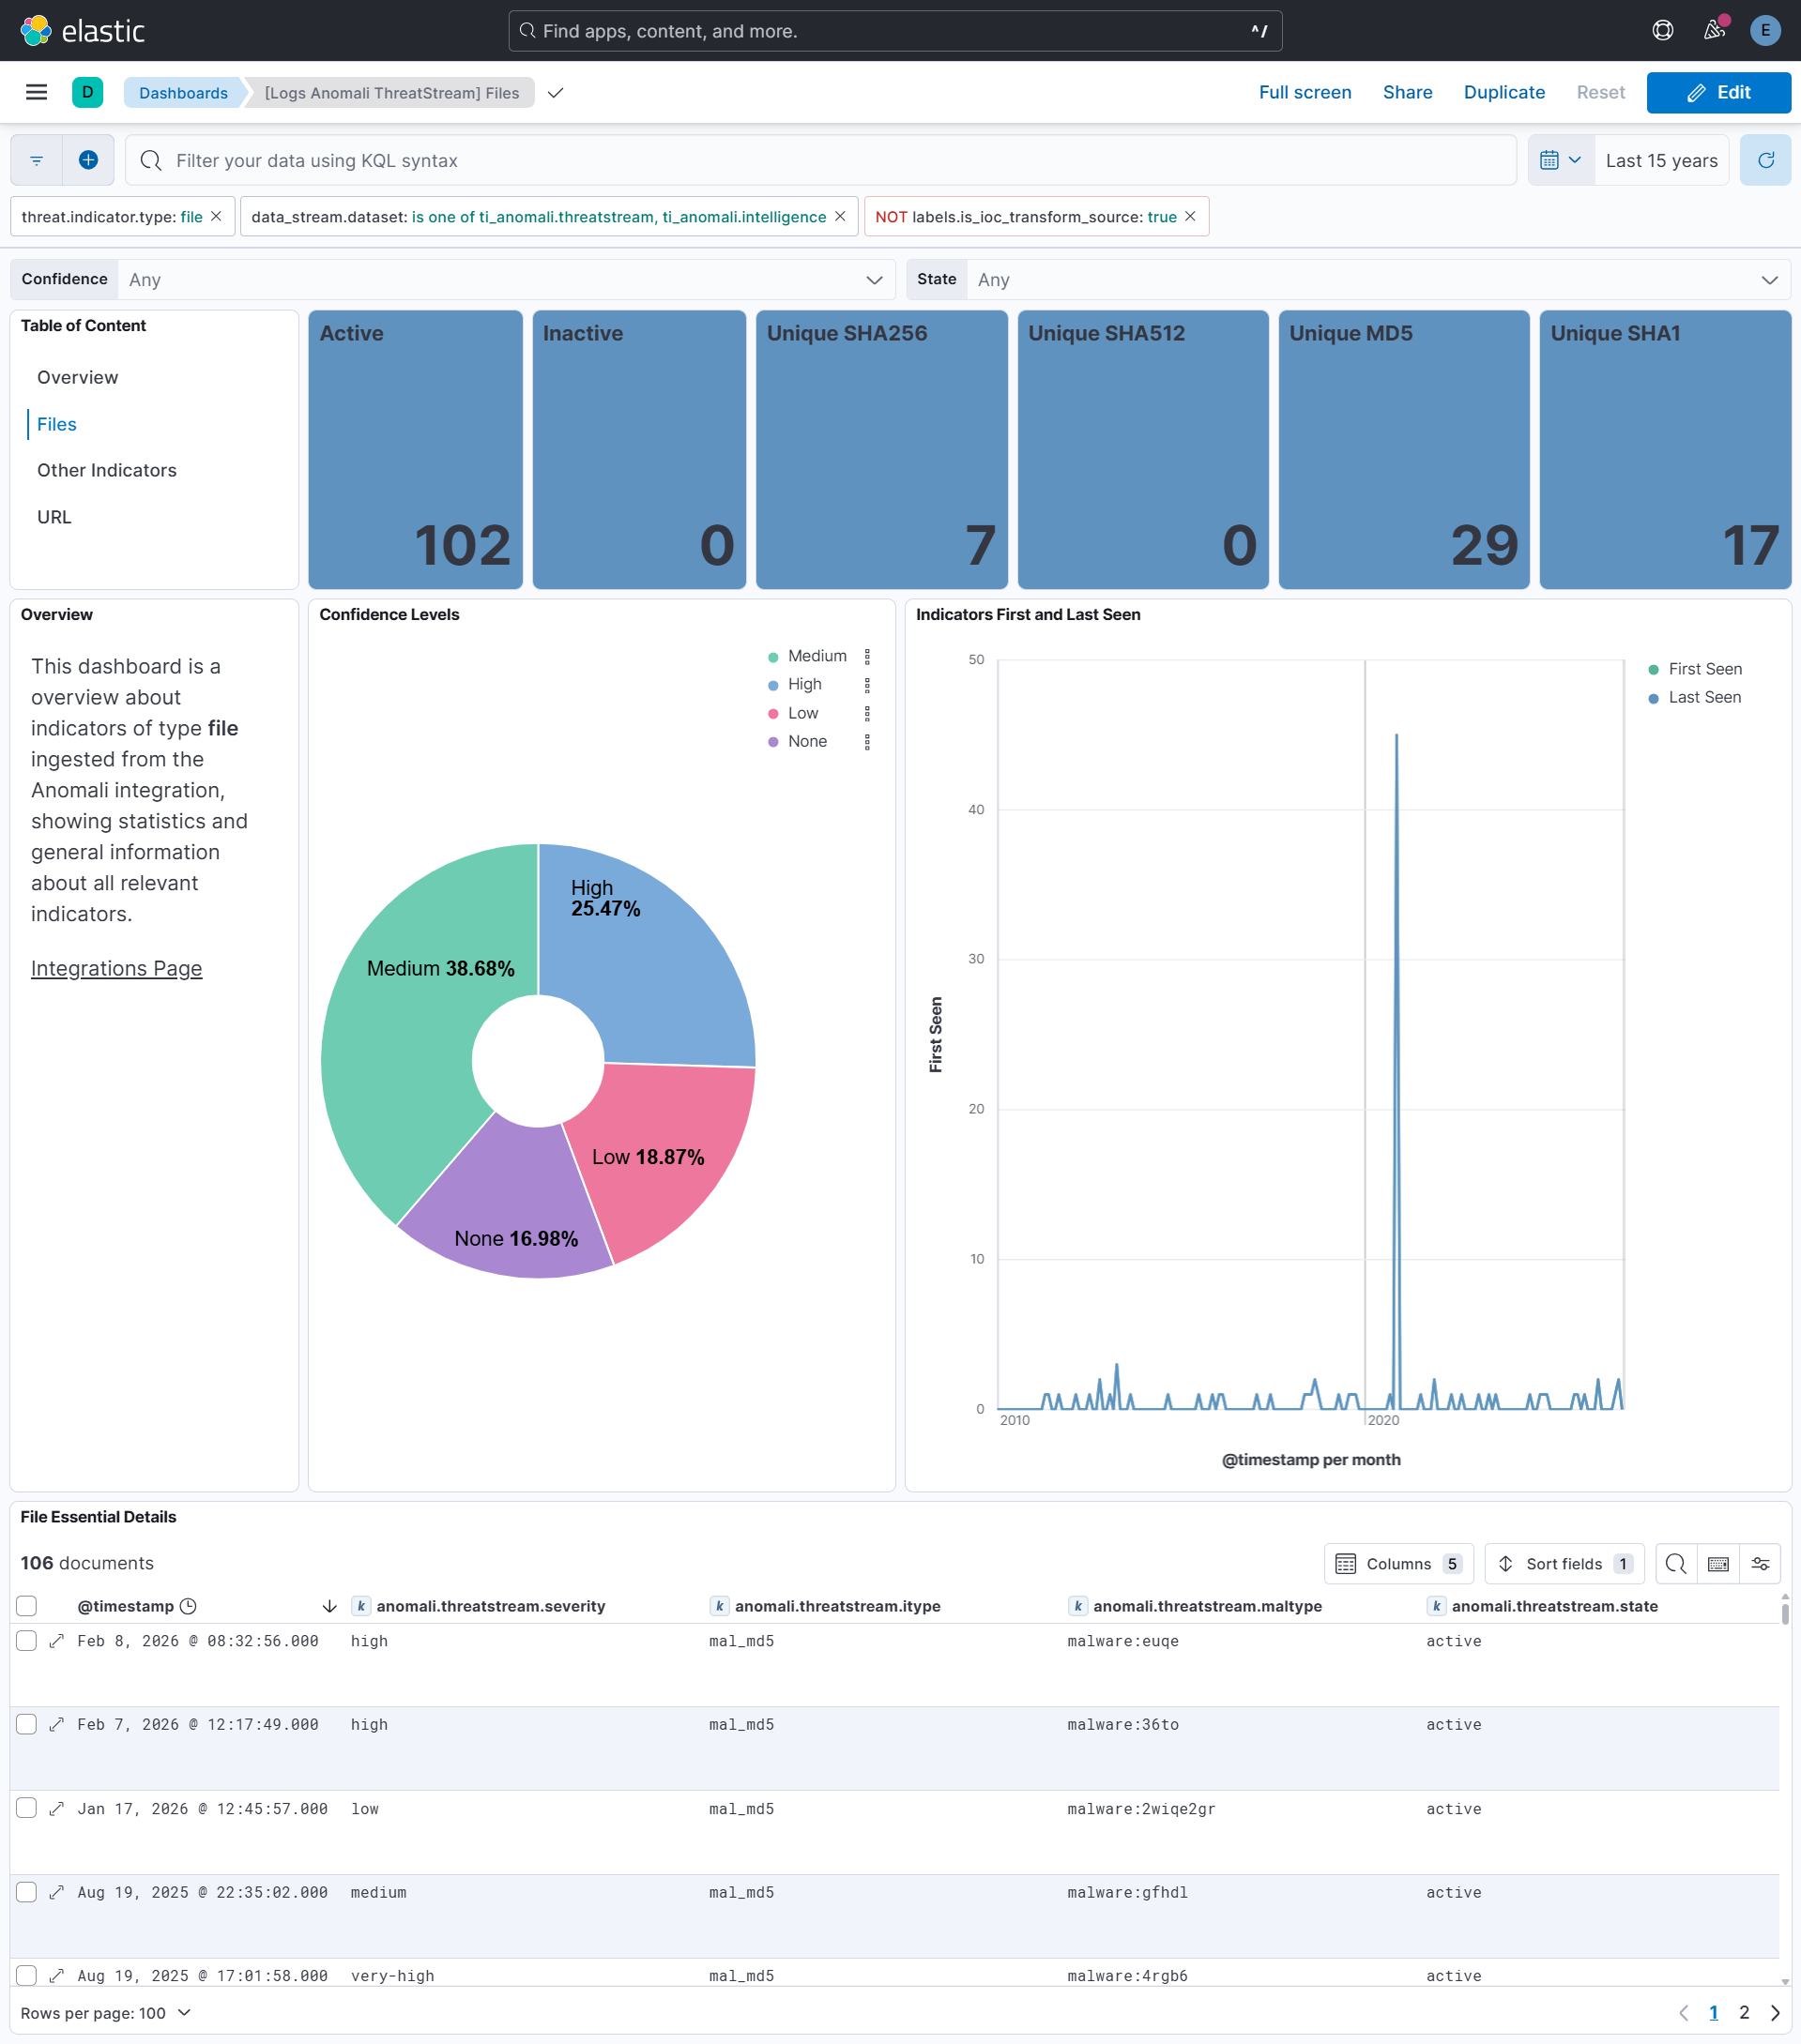The width and height of the screenshot is (1801, 2044).
Task: Select Overview in the Table of Content
Action: tap(77, 377)
